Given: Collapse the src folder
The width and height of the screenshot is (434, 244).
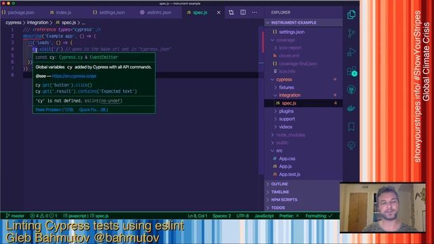Looking at the screenshot, I should tap(279, 150).
